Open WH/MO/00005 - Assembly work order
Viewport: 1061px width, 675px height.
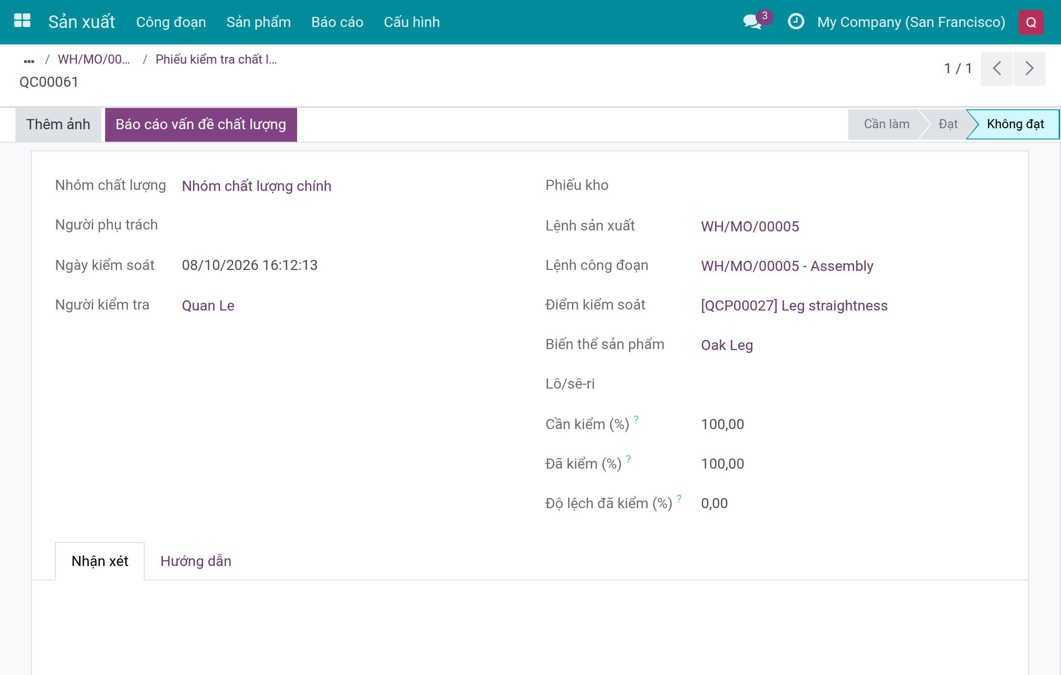click(x=787, y=266)
